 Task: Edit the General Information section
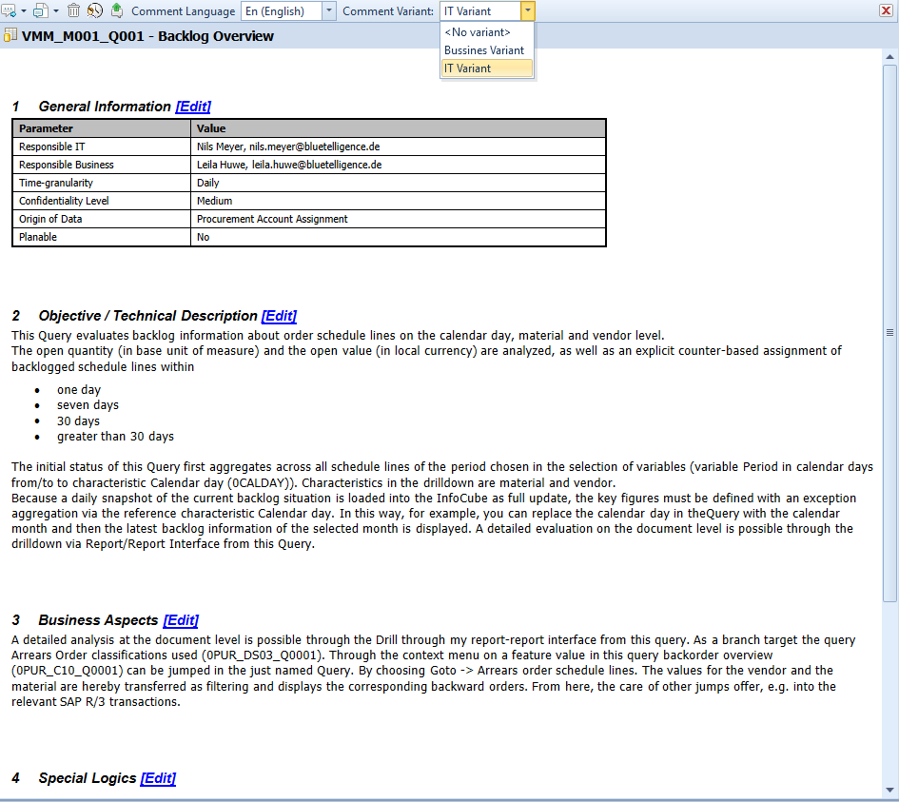click(x=193, y=106)
